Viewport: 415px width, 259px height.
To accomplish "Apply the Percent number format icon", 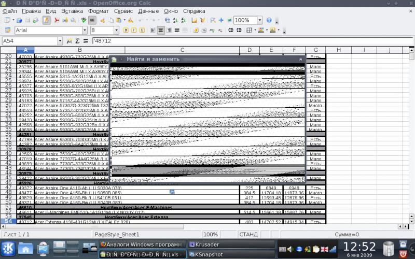I will 204,30.
